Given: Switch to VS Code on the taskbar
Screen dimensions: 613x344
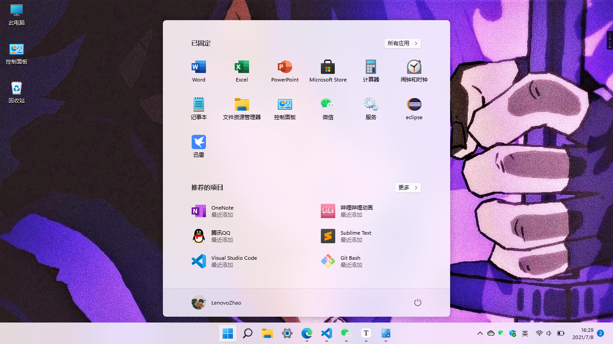Looking at the screenshot, I should (327, 333).
